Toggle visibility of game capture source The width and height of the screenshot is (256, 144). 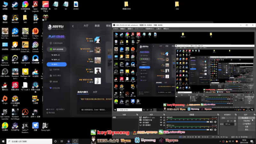(161, 123)
